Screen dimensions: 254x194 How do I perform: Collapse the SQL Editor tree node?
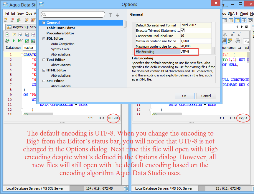tap(44, 39)
